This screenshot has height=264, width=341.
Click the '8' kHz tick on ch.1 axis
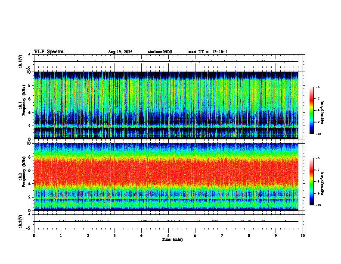30,85
